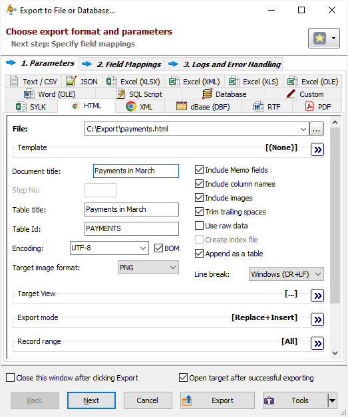The height and width of the screenshot is (417, 348).
Task: Uncheck Include Memo fields
Action: click(199, 170)
